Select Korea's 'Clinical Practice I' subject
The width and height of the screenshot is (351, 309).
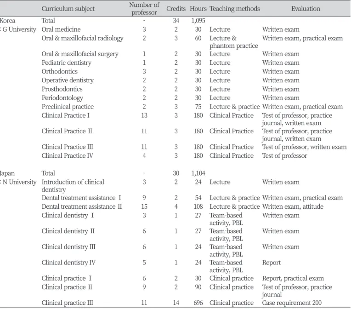65,115
